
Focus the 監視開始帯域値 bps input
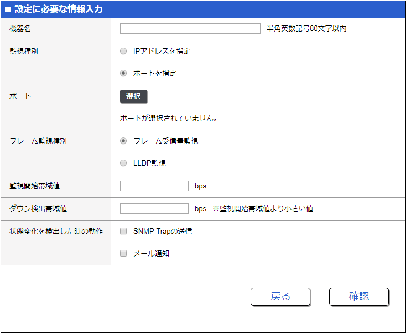(154, 186)
